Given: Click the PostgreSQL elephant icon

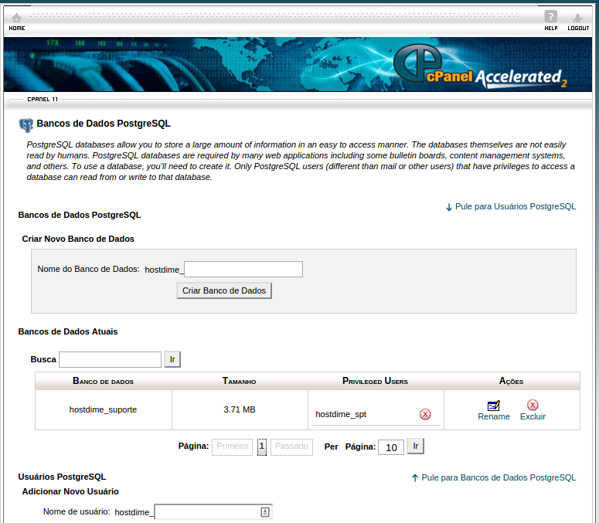Looking at the screenshot, I should [x=26, y=125].
